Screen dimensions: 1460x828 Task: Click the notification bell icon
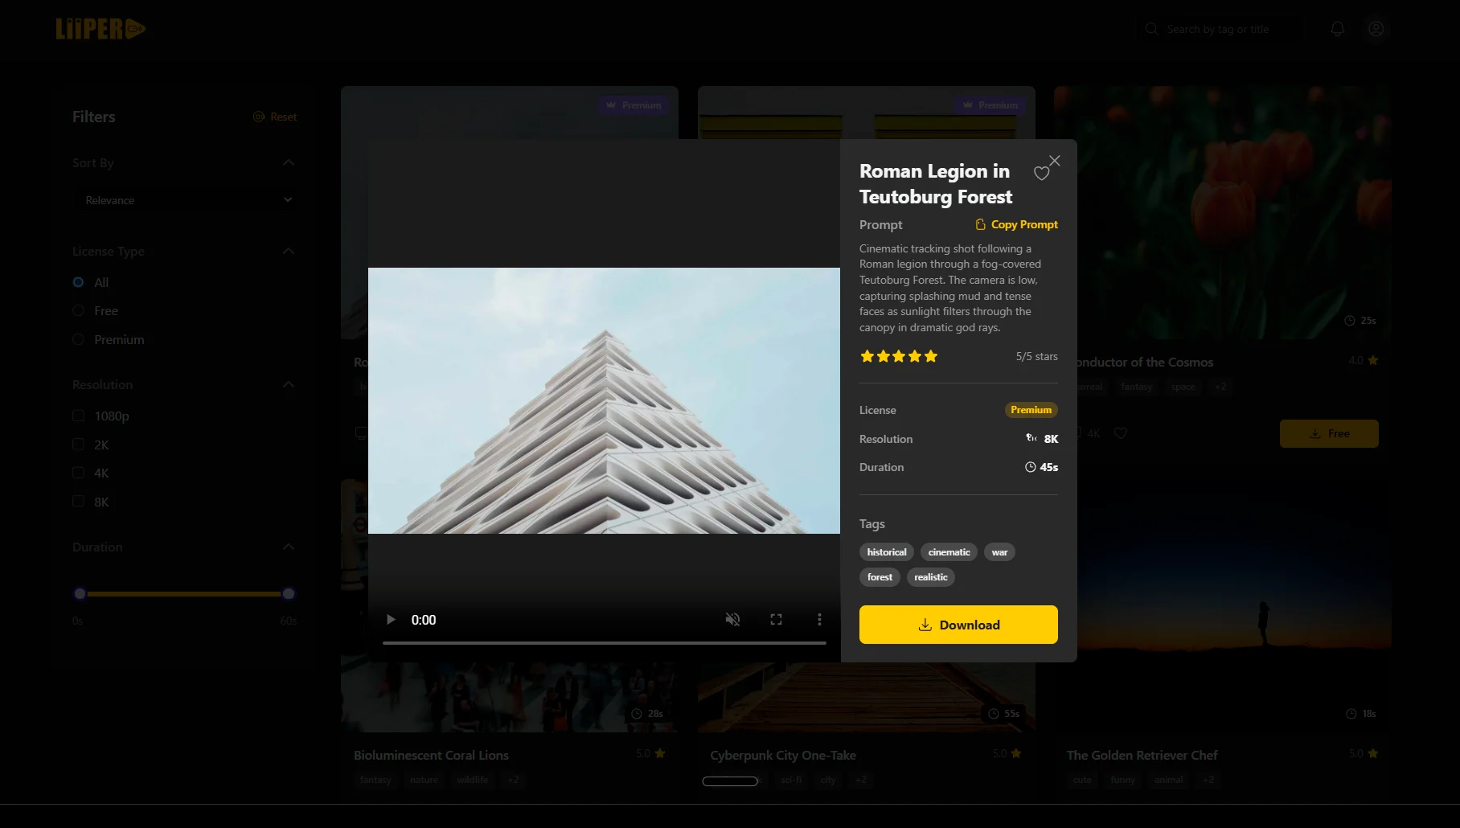pos(1337,29)
